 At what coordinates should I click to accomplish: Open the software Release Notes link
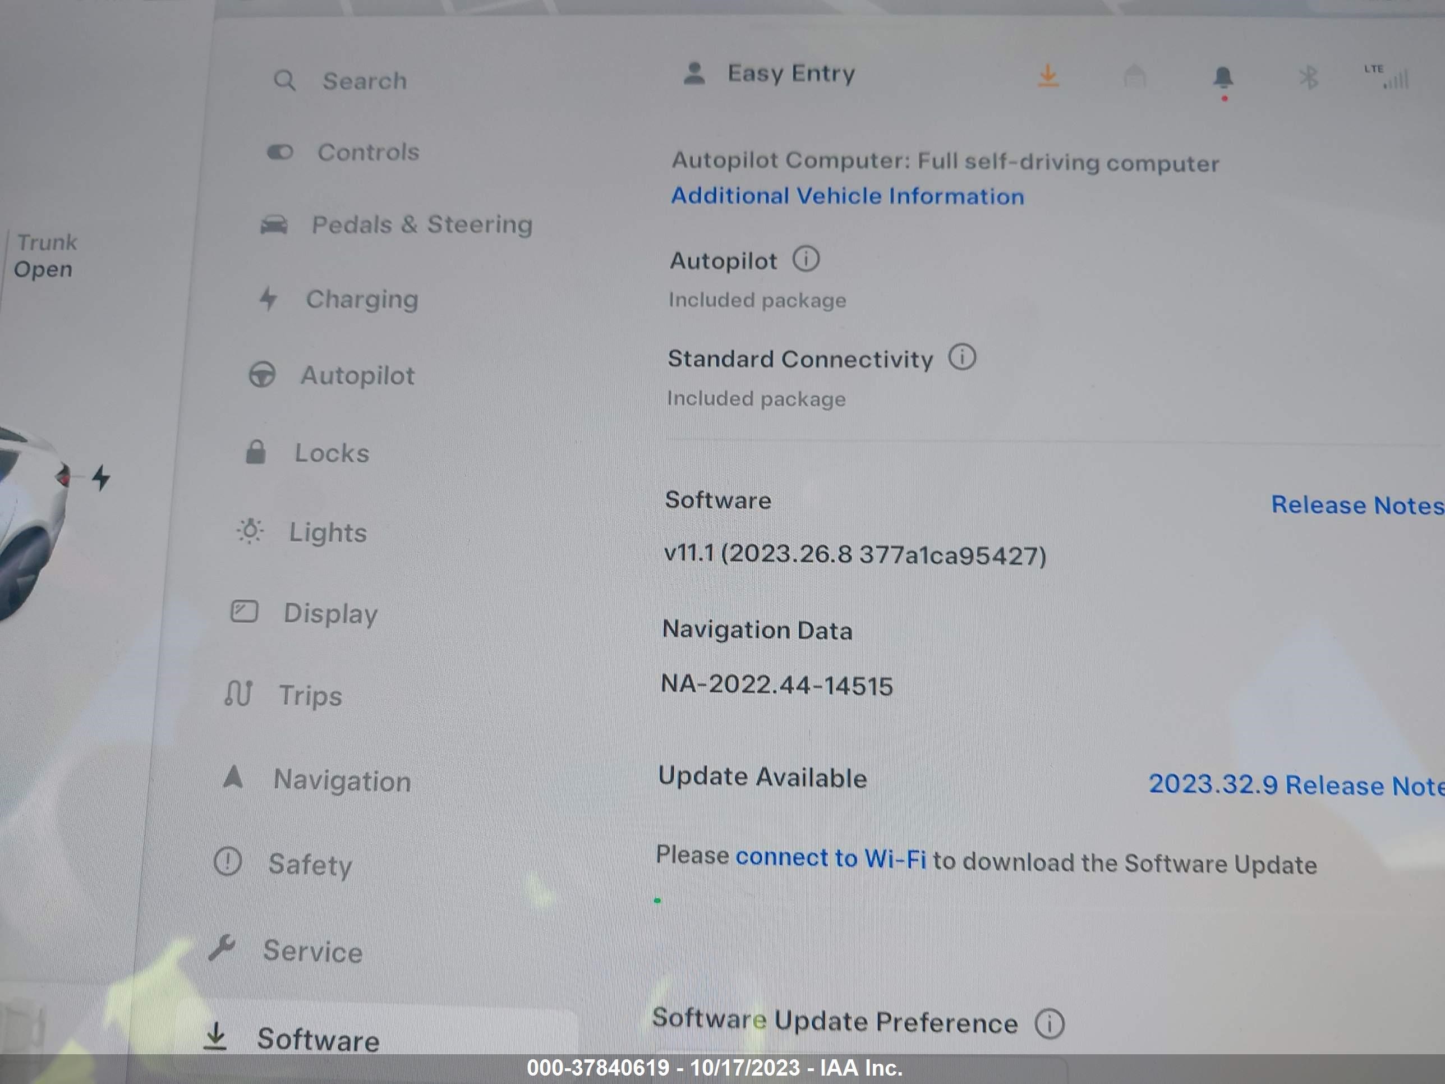[1357, 505]
